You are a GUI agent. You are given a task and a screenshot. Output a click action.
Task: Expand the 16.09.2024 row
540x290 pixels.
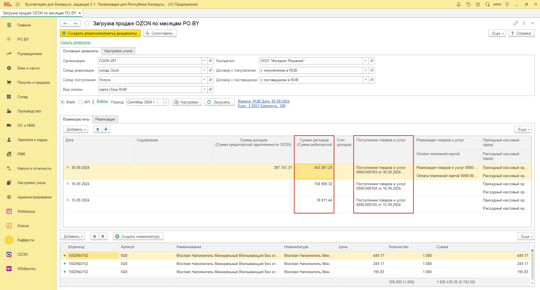(x=68, y=184)
